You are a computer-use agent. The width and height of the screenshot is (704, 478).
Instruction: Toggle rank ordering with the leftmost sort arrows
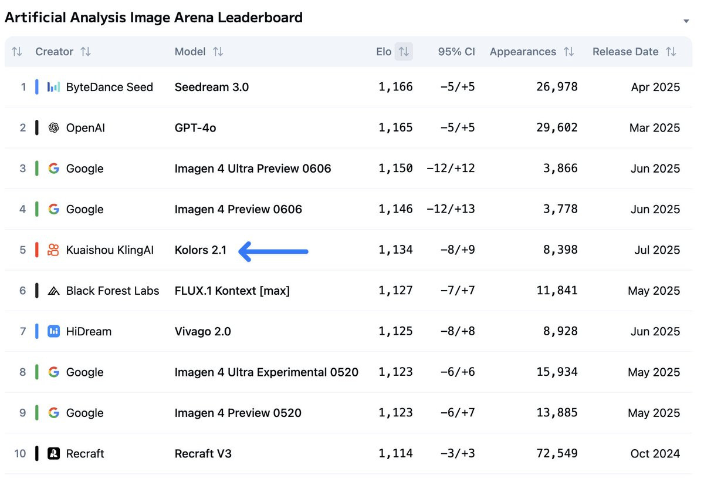[17, 52]
